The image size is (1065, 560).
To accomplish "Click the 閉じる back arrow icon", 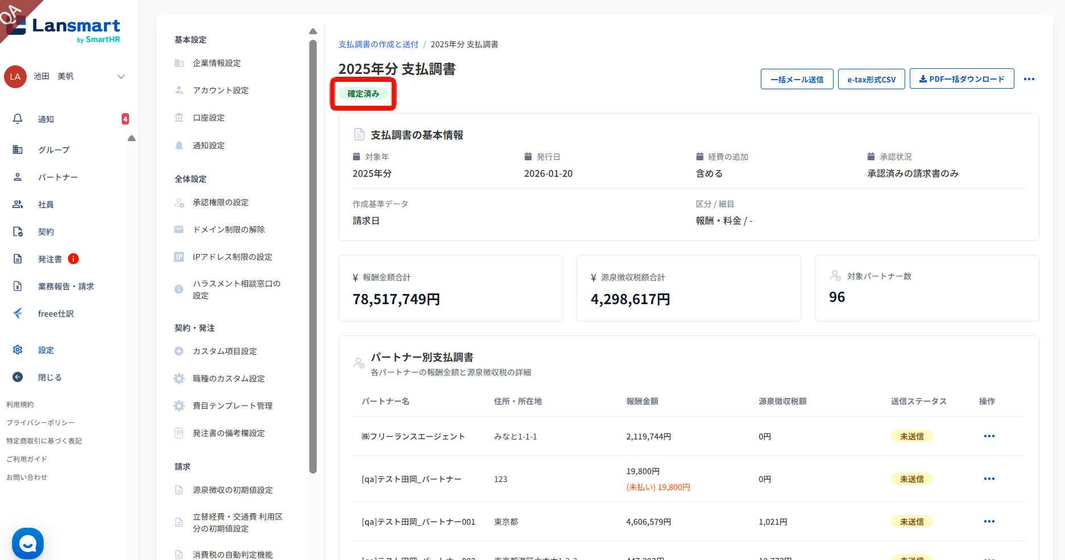I will coord(18,377).
